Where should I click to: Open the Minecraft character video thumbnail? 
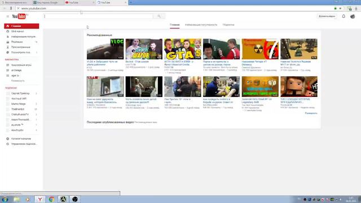[299, 86]
